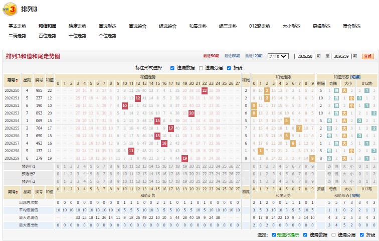Toggle 预选行提示 checkbox
Image resolution: width=379 pixels, height=241 pixels.
274,234
